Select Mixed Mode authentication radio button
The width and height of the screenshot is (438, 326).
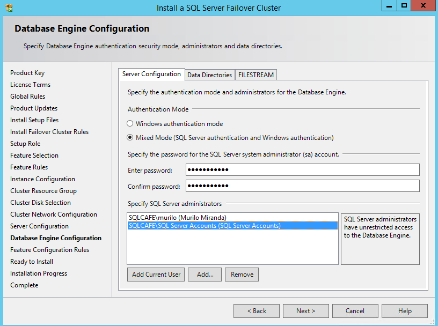pyautogui.click(x=130, y=138)
